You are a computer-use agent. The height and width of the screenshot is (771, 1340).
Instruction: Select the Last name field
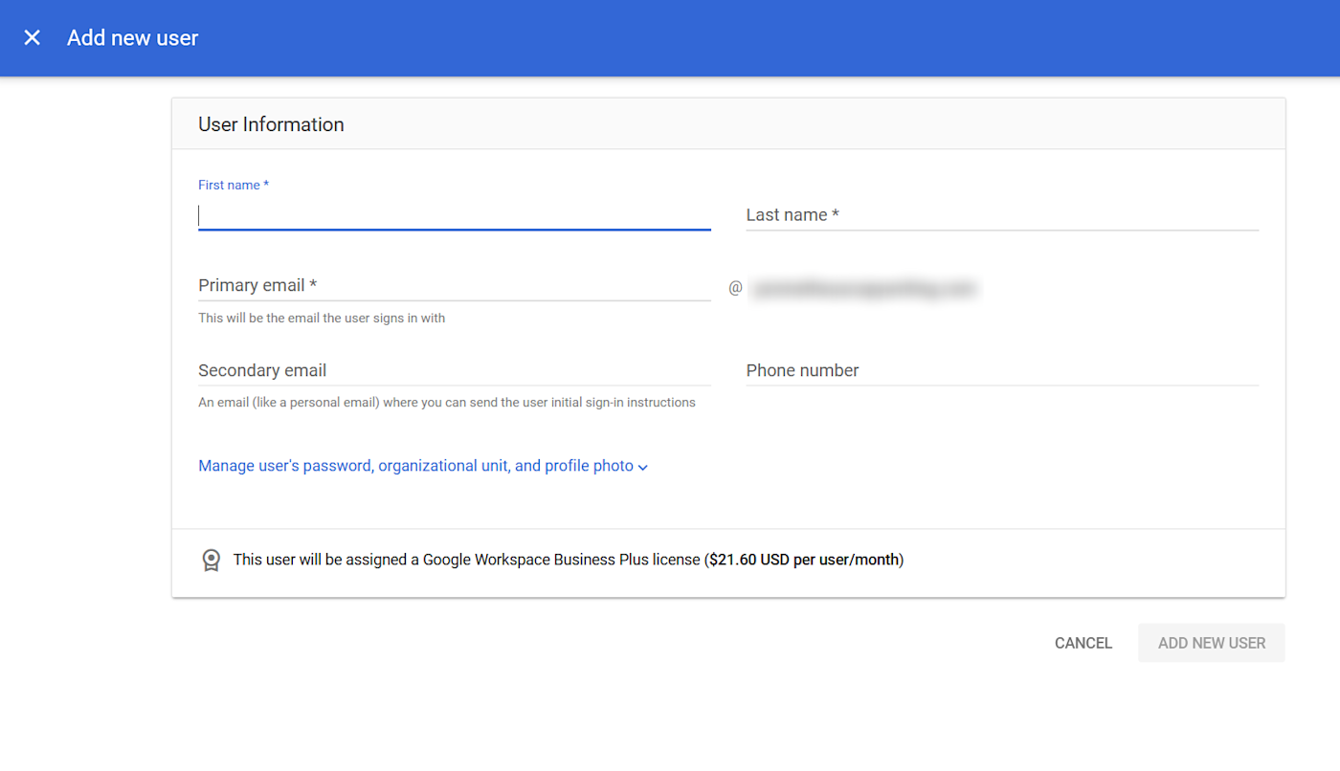1002,216
